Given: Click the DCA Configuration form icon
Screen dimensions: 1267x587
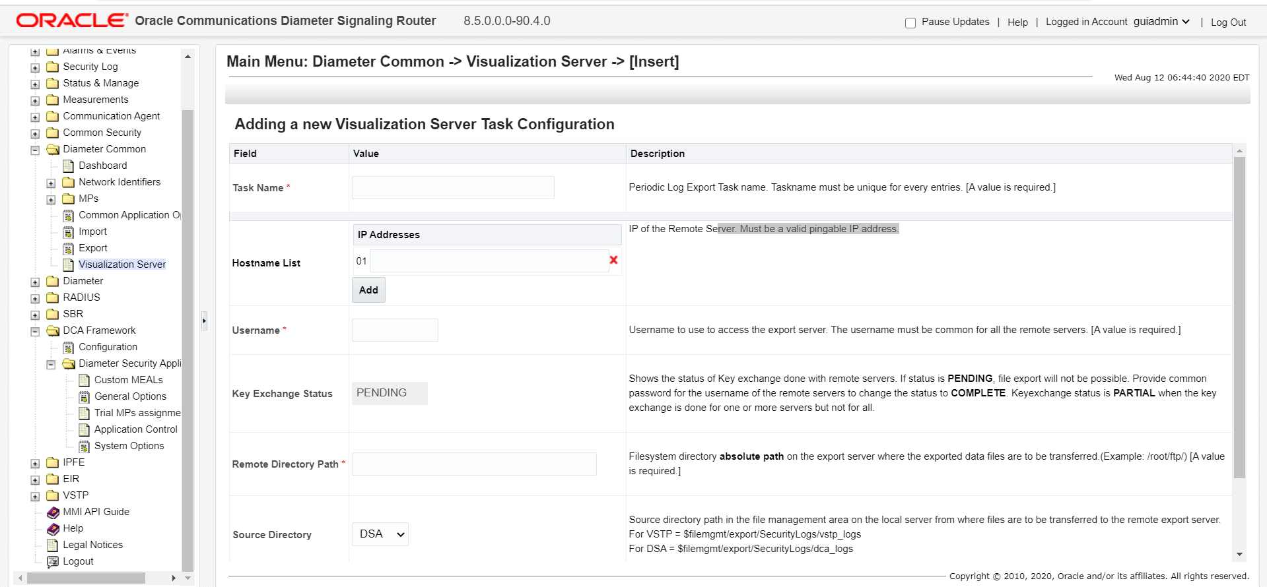Looking at the screenshot, I should pyautogui.click(x=68, y=347).
